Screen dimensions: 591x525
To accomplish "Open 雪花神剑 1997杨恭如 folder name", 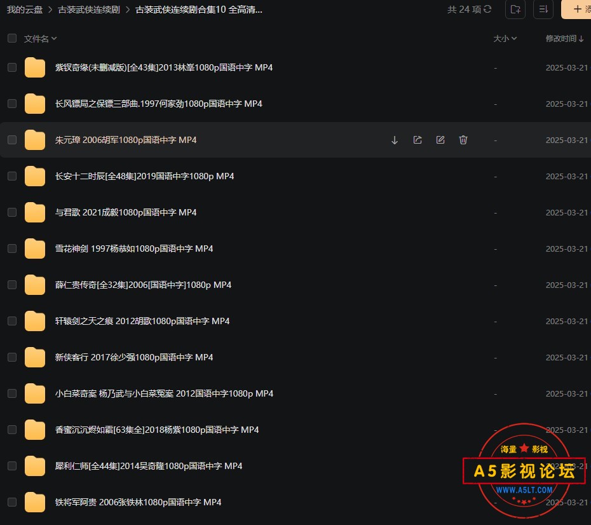I will (134, 249).
